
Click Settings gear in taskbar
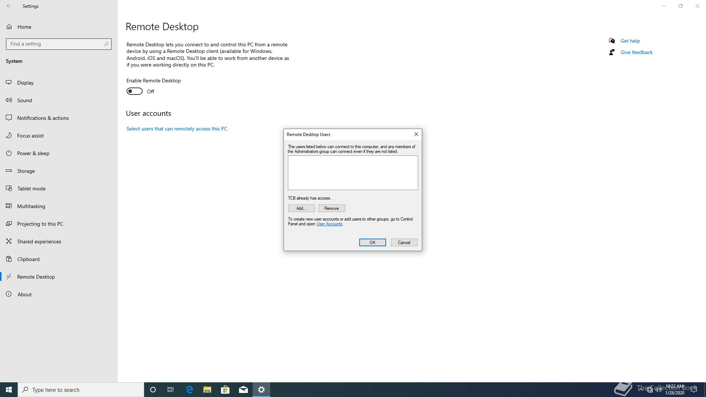coord(261,390)
